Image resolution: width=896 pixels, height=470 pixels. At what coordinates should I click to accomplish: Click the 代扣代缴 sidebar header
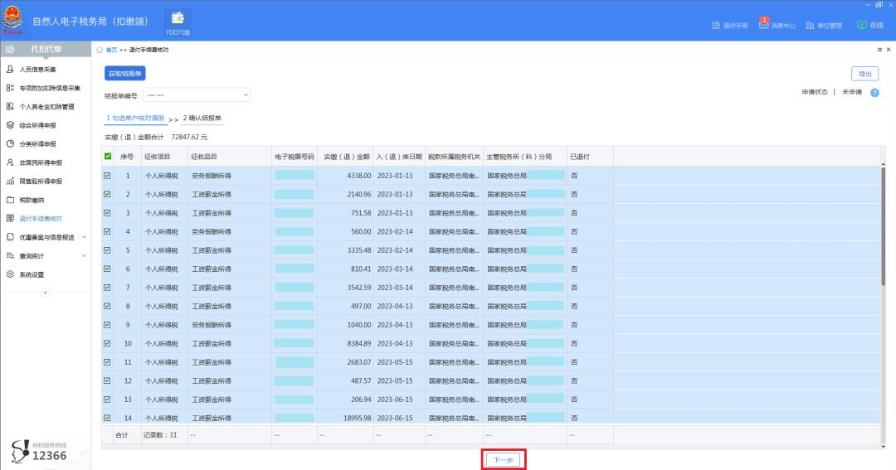[46, 49]
